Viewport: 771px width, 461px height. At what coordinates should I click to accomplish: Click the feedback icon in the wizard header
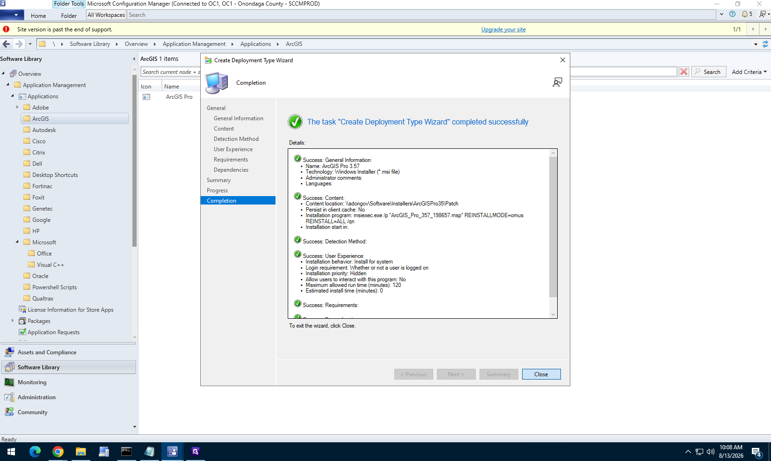pos(557,82)
